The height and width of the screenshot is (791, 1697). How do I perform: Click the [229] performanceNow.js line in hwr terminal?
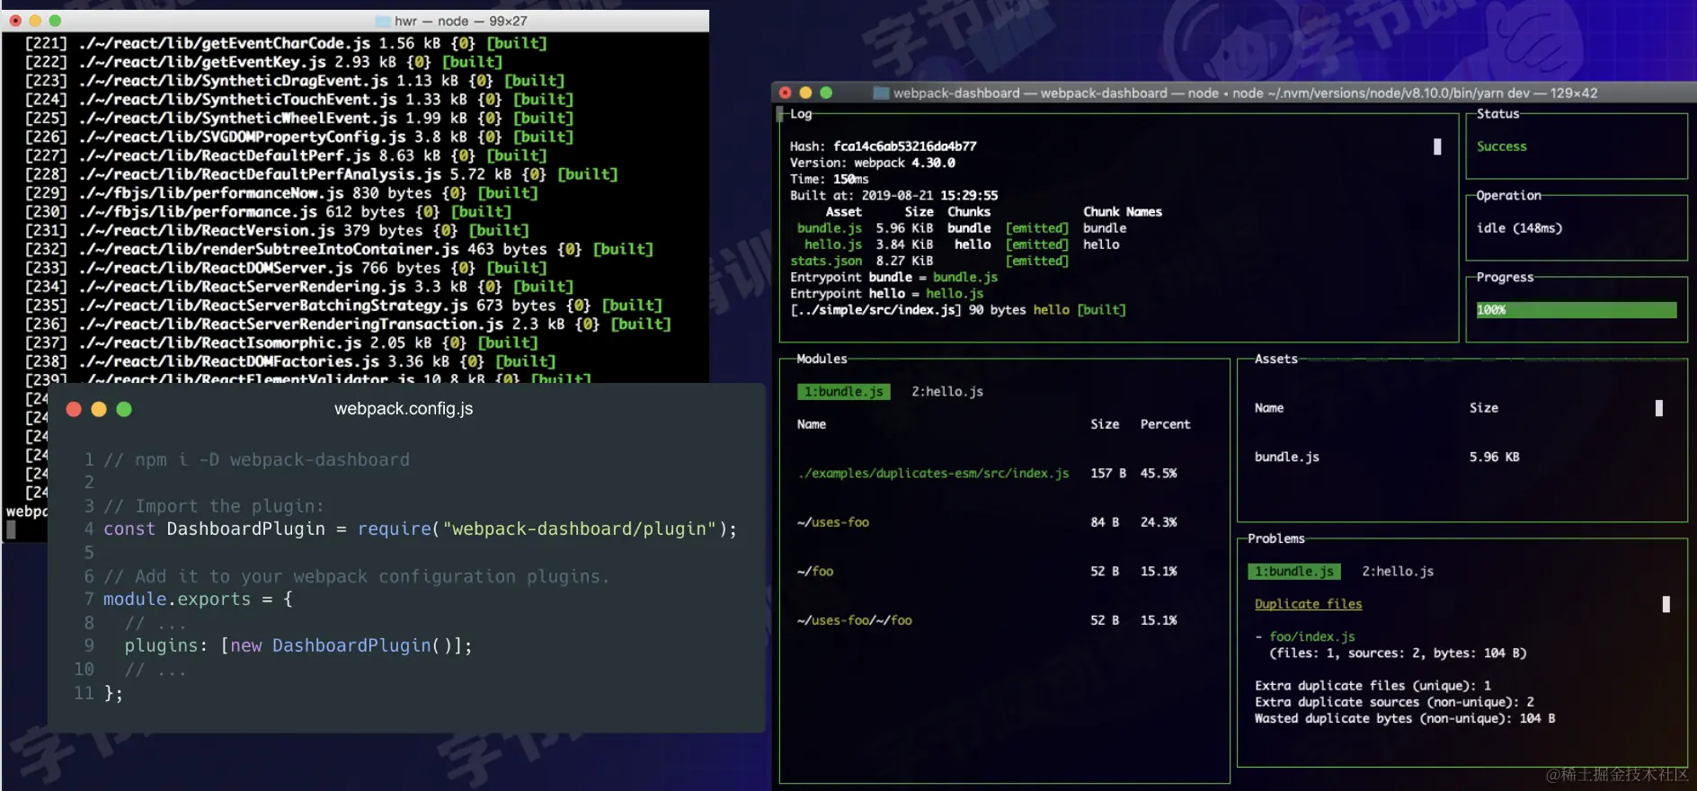click(281, 193)
